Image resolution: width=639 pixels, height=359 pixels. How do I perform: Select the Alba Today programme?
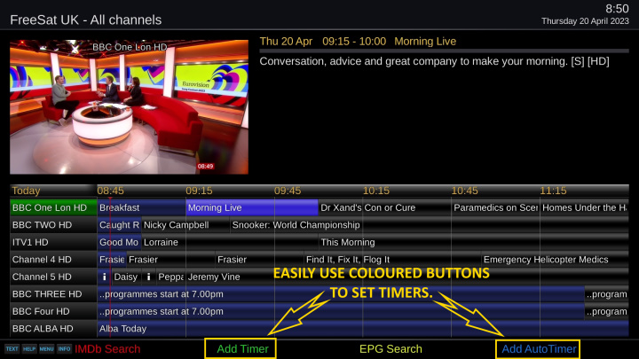(363, 329)
